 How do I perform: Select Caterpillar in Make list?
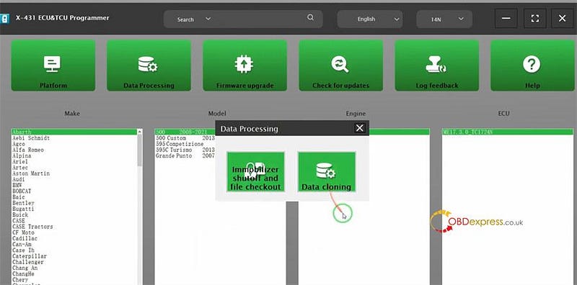(x=74, y=256)
